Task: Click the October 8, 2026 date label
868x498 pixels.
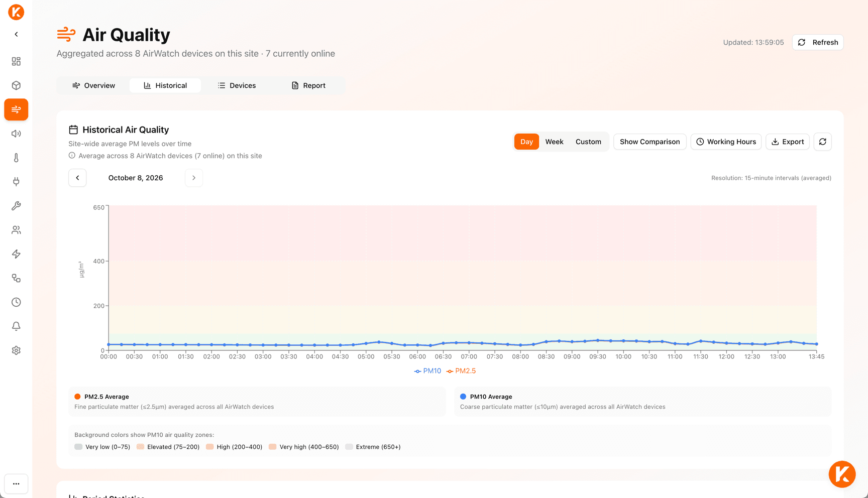Action: click(x=136, y=178)
